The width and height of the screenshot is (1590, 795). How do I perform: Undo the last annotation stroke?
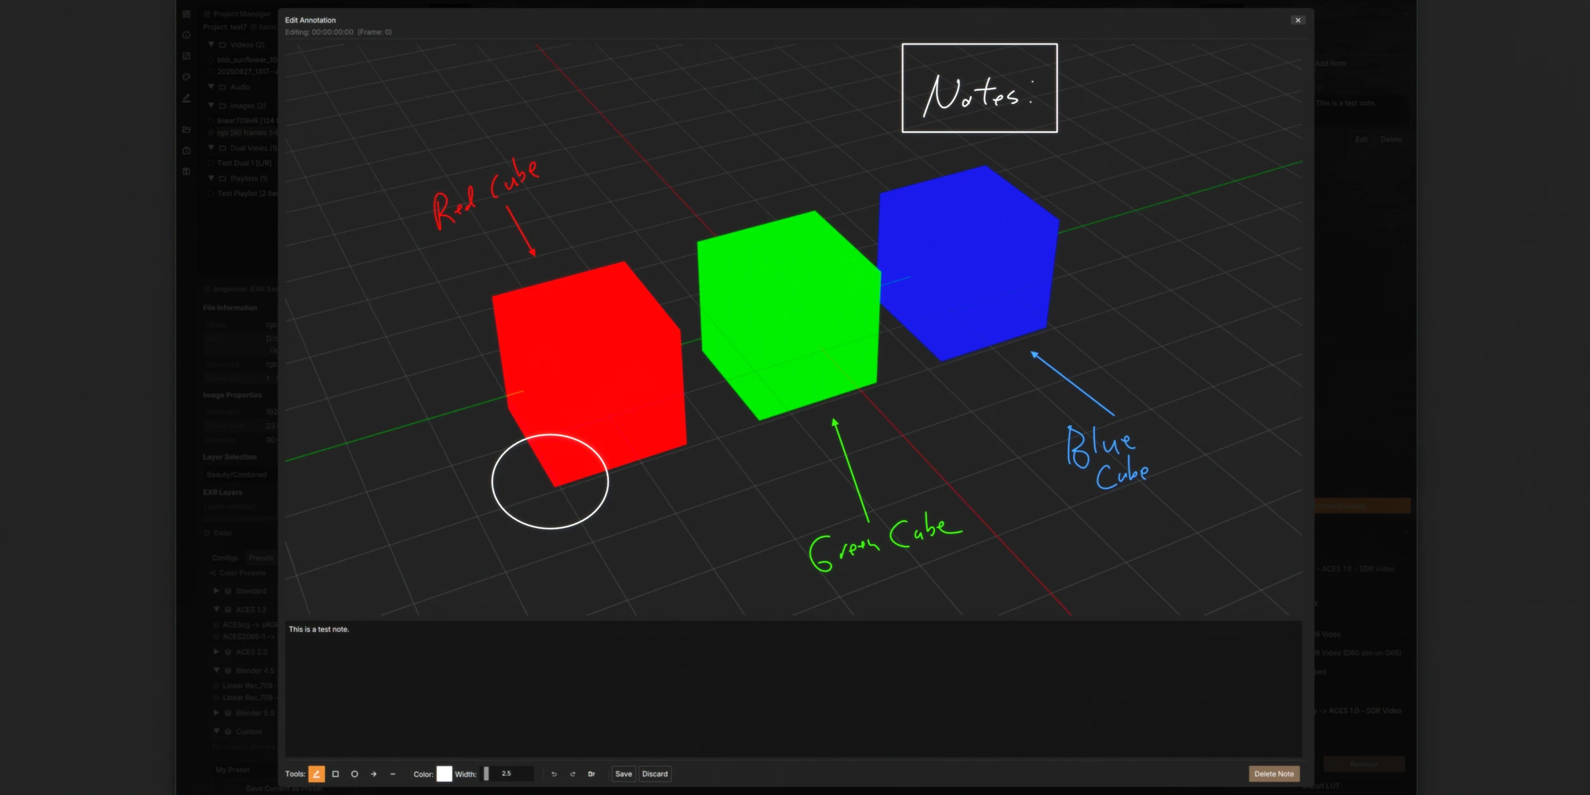click(x=554, y=774)
